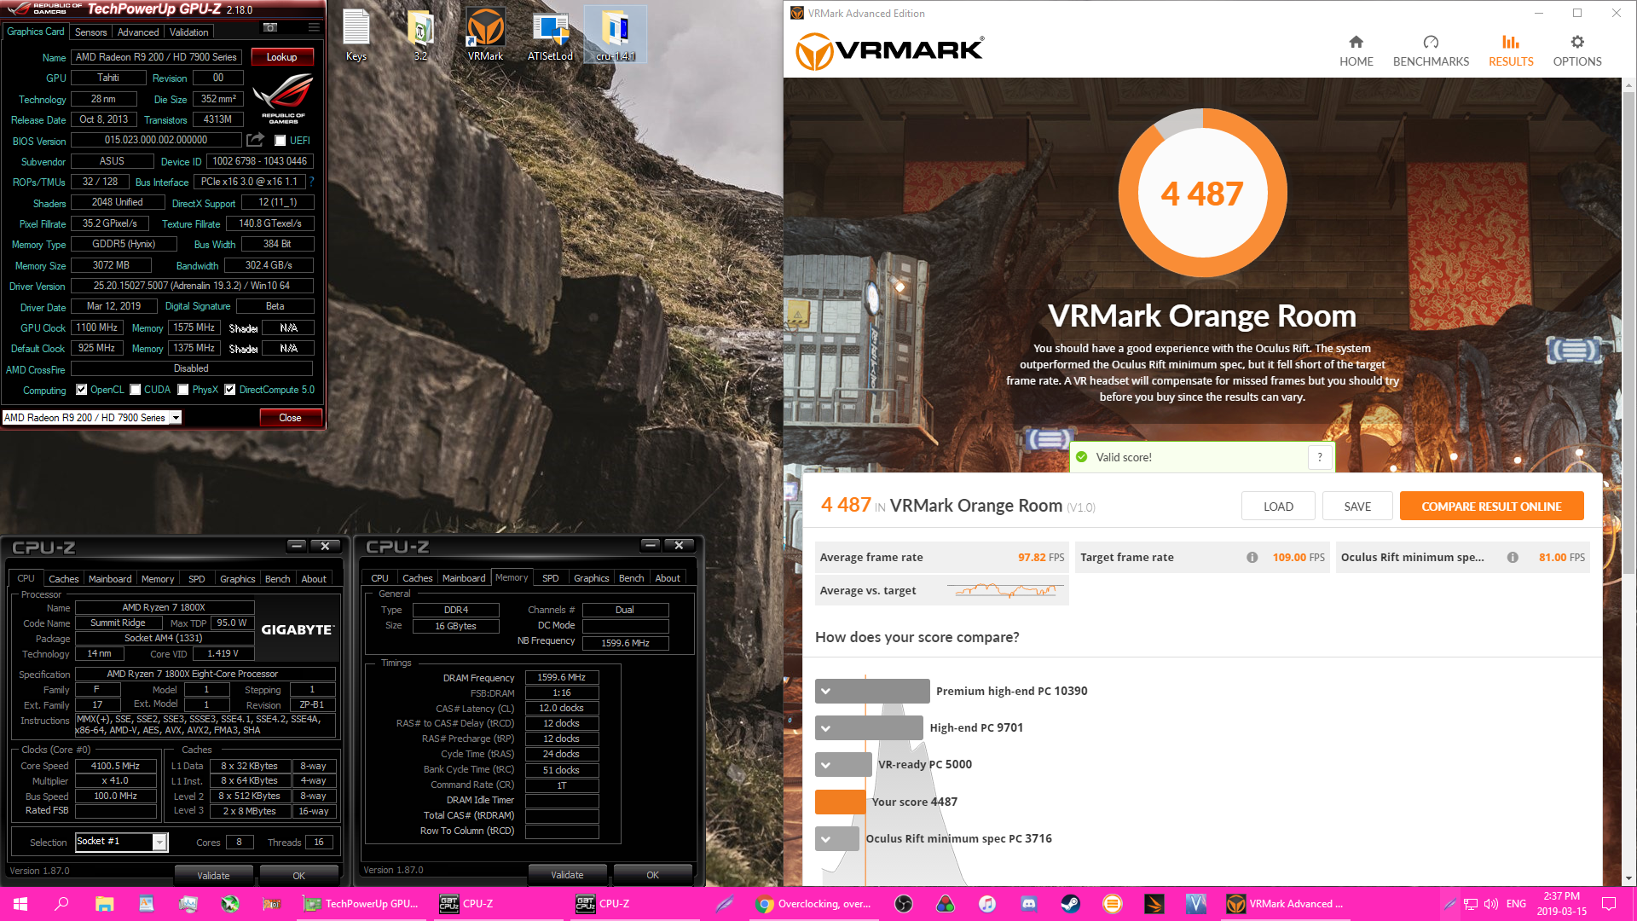Click the bus interface question mark

coord(312,182)
